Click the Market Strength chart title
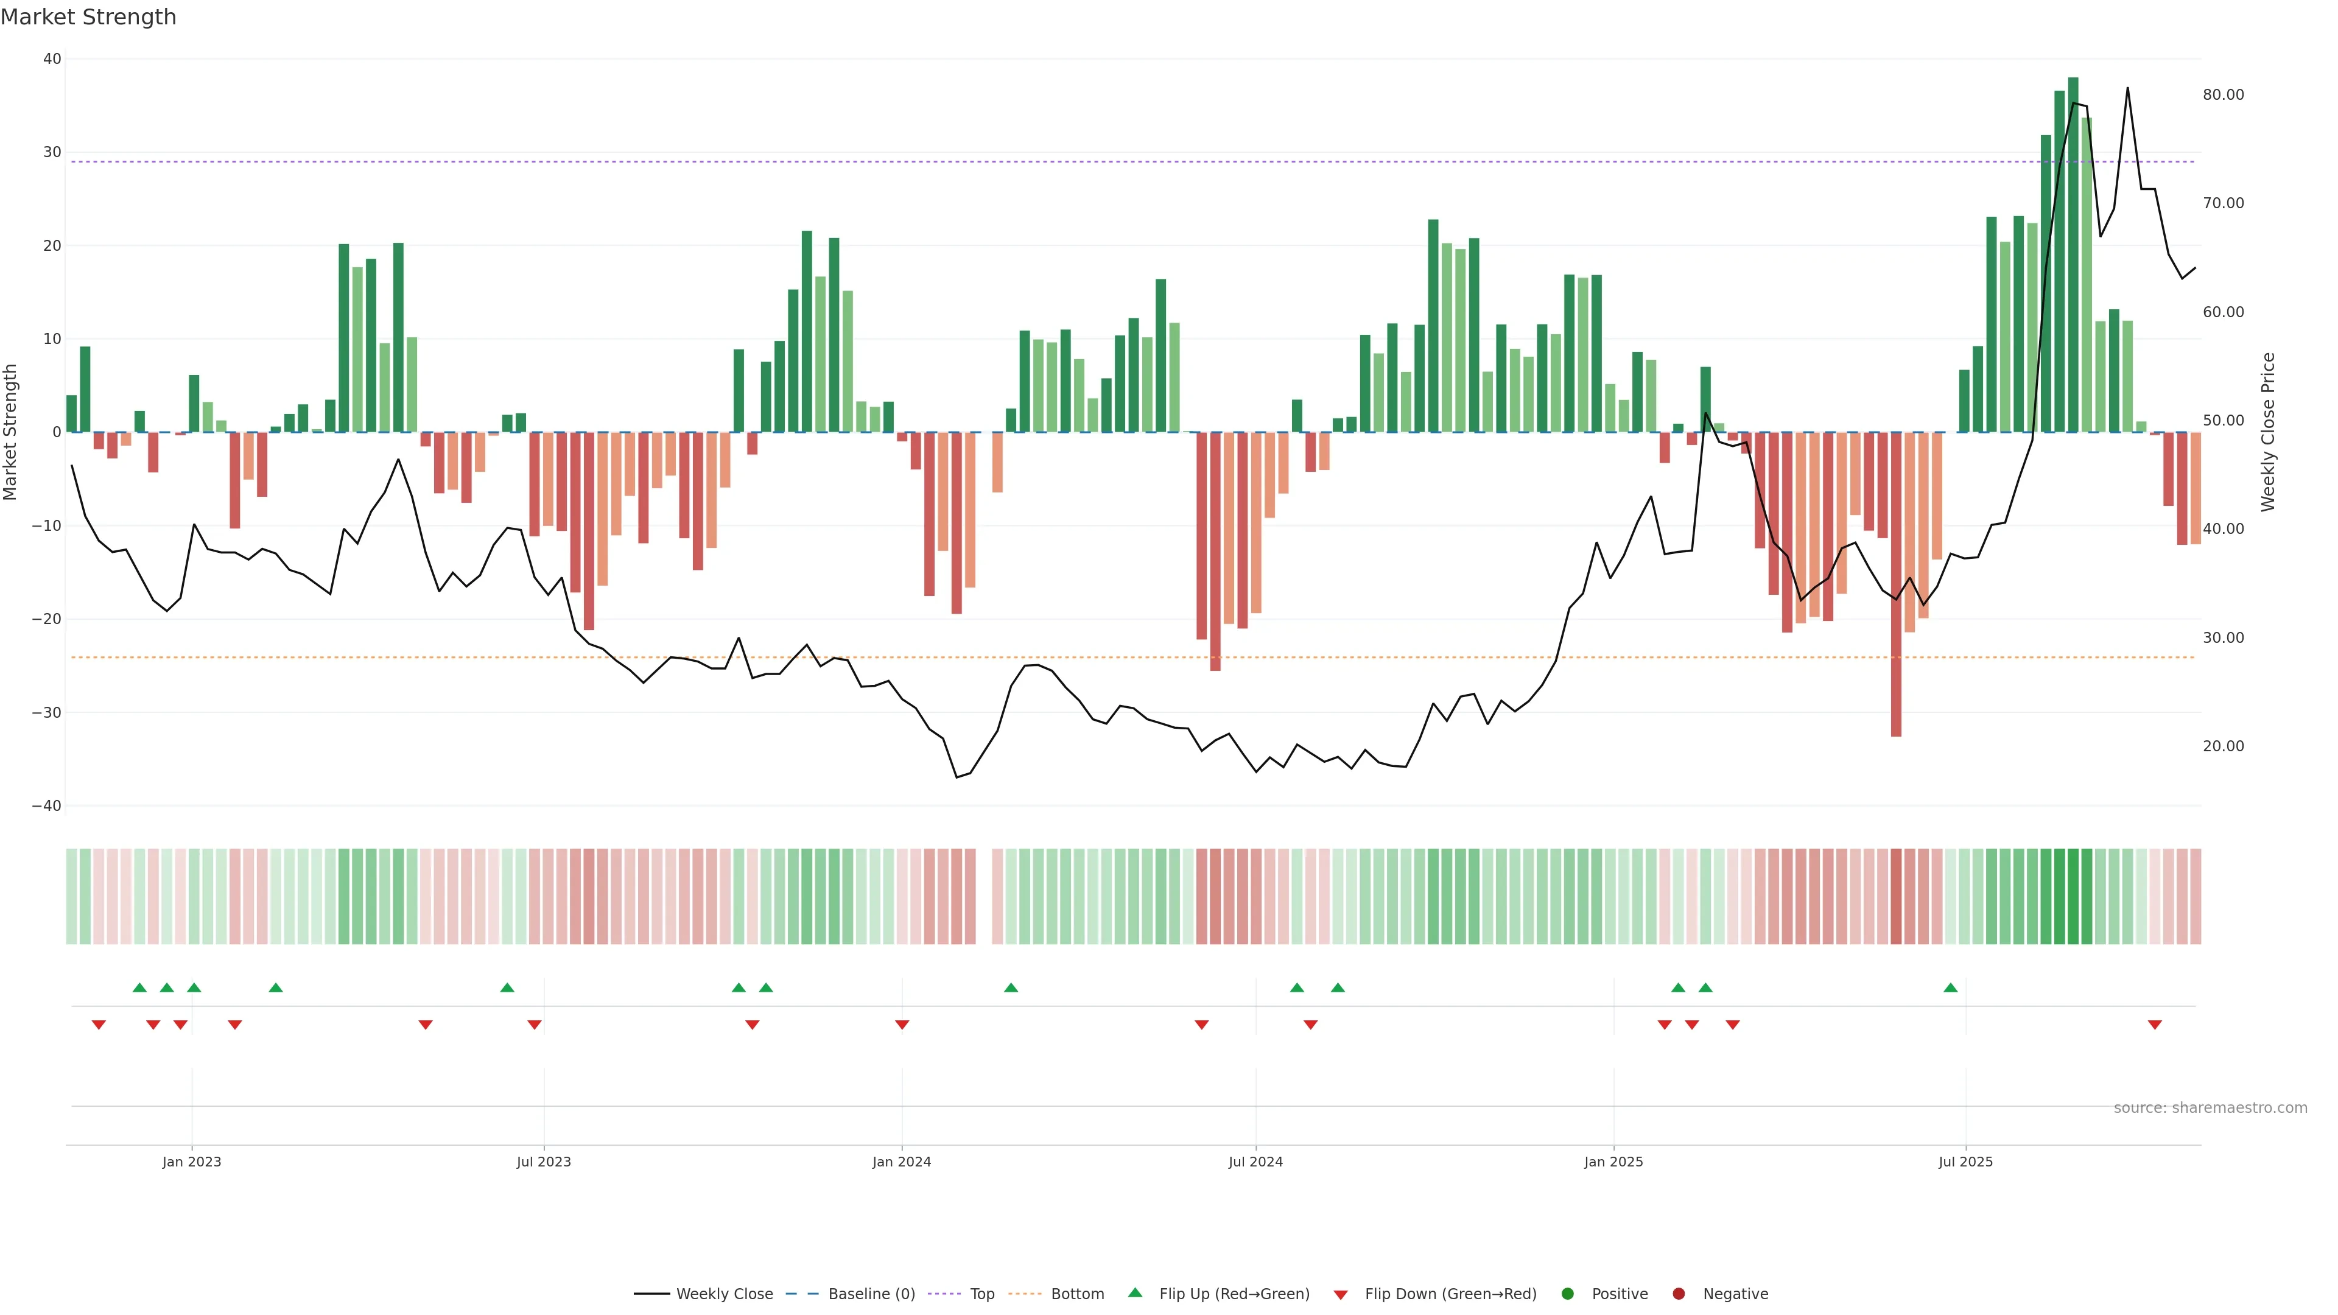The height and width of the screenshot is (1315, 2338). point(88,17)
